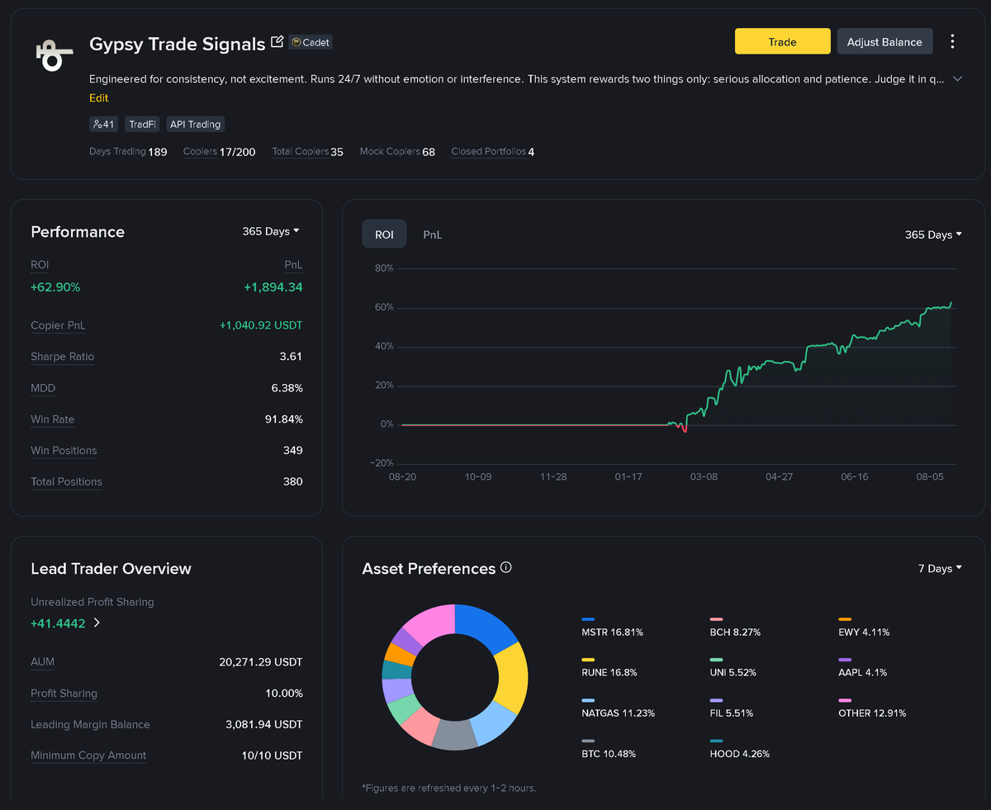Click the Win Rate label
The width and height of the screenshot is (991, 810).
click(53, 419)
